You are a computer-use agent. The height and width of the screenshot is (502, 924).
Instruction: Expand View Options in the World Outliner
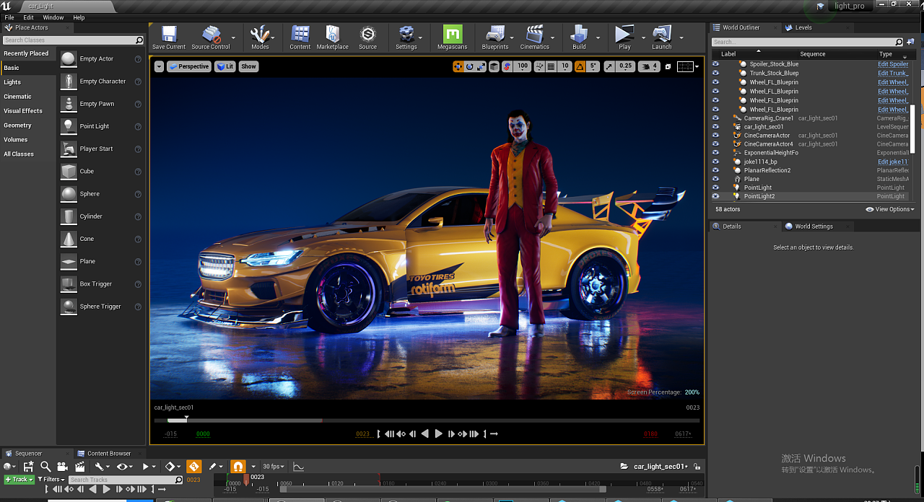[x=891, y=209]
